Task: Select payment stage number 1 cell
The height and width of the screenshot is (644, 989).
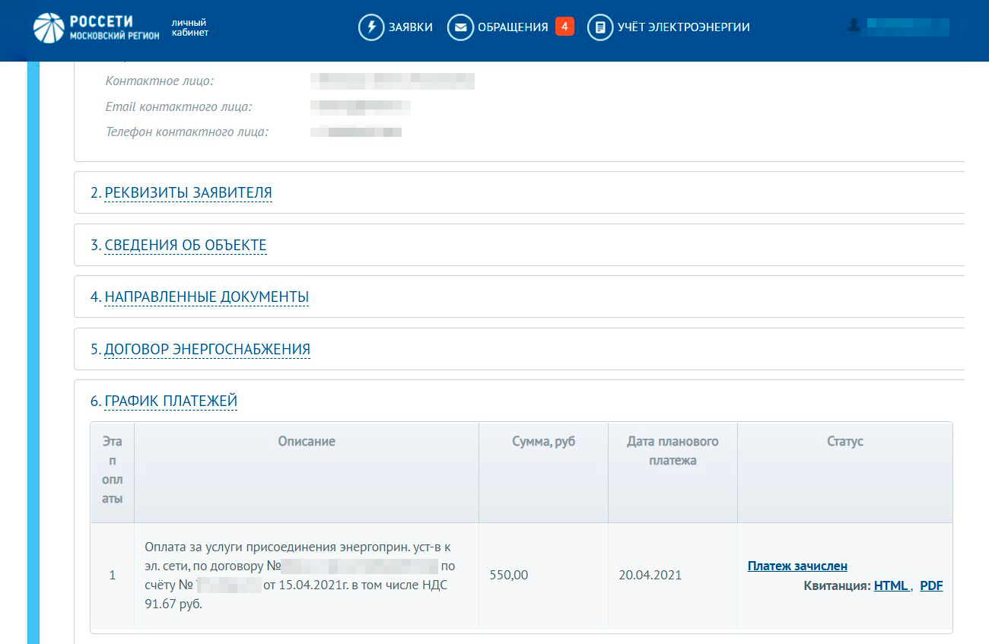Action: pos(113,576)
